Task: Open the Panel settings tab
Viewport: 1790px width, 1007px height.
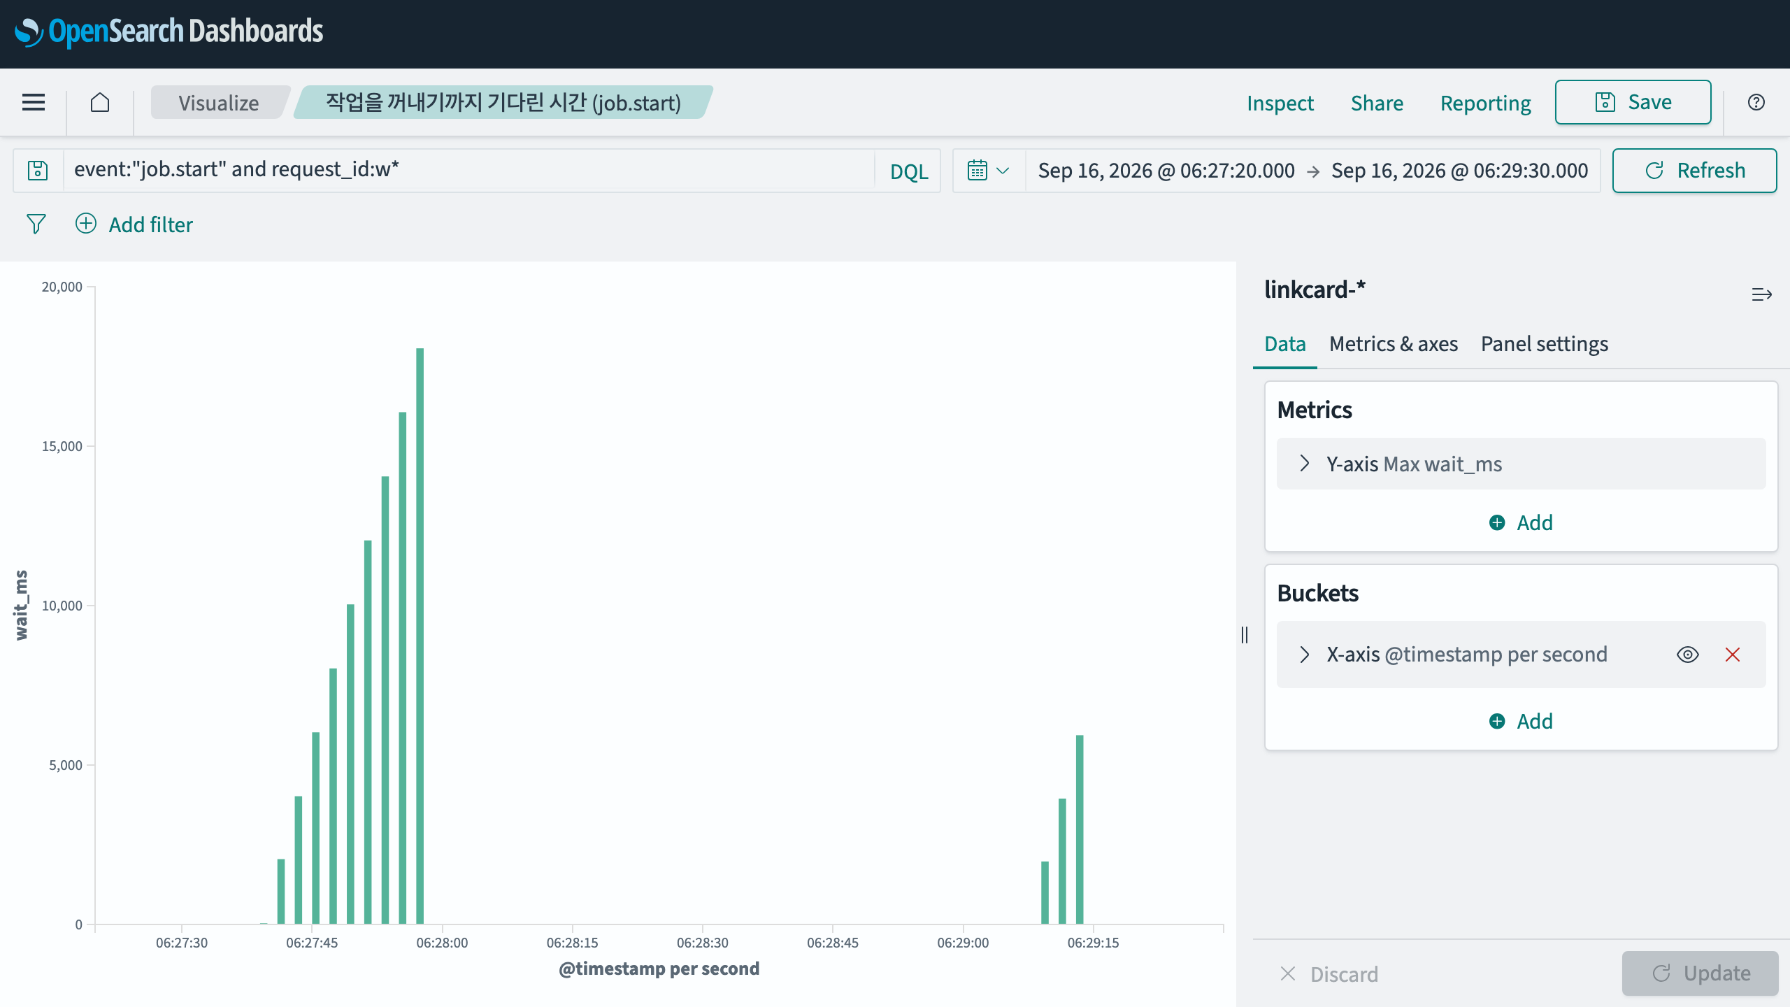Action: 1544,344
